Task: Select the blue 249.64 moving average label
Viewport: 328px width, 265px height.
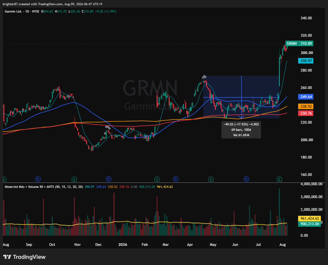Action: (x=306, y=97)
